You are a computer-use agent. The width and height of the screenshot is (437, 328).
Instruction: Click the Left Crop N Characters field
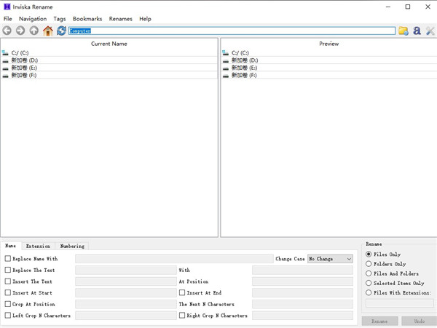pyautogui.click(x=126, y=316)
